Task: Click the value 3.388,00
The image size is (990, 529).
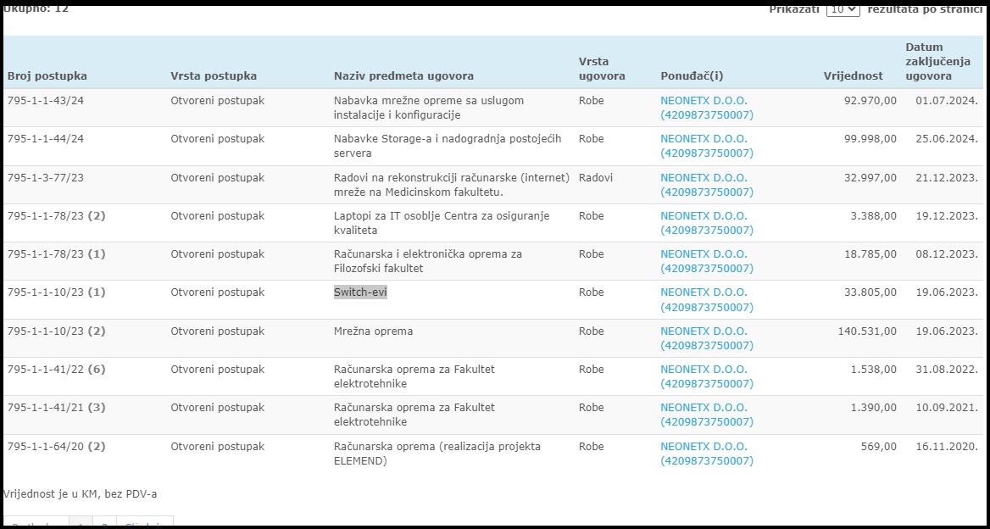Action: click(873, 216)
